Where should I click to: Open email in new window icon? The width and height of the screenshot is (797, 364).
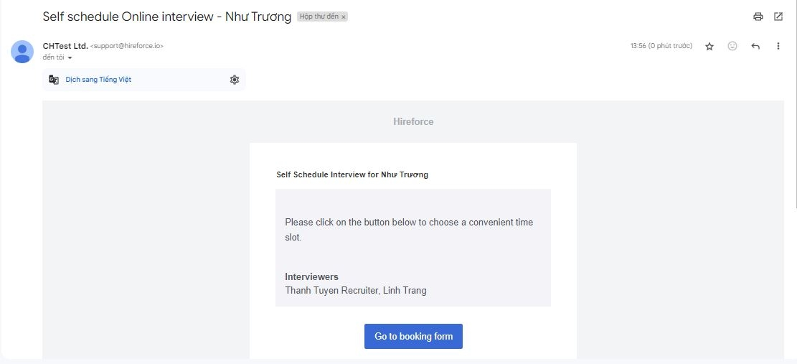(778, 17)
